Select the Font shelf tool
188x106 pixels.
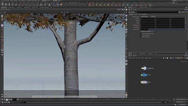(x=45, y=5)
